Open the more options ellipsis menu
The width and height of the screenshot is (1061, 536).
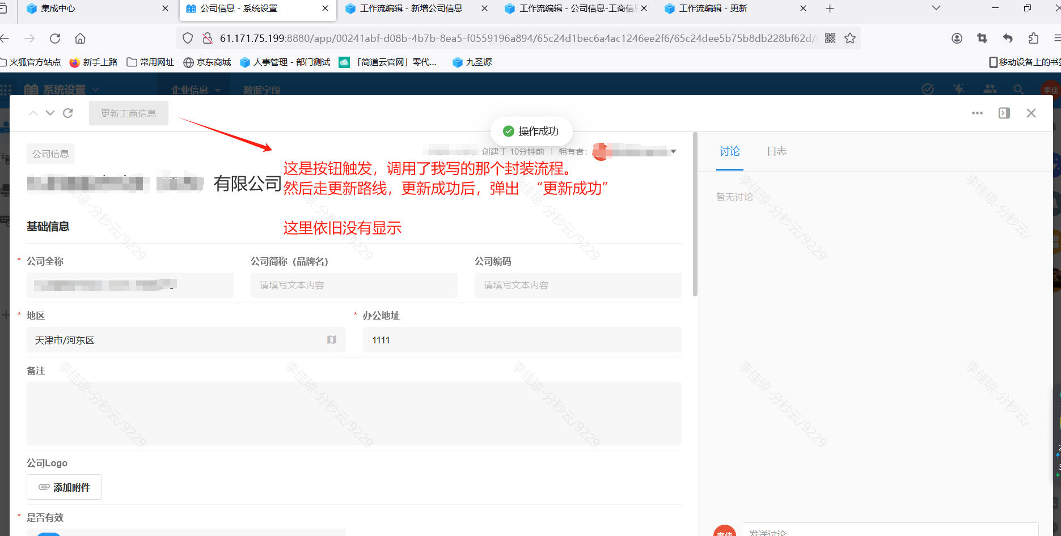977,113
